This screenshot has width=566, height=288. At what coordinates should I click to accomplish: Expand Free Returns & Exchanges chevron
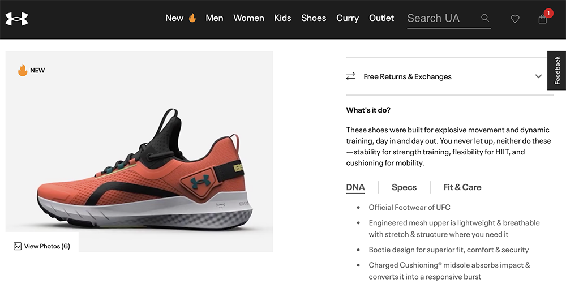click(538, 76)
